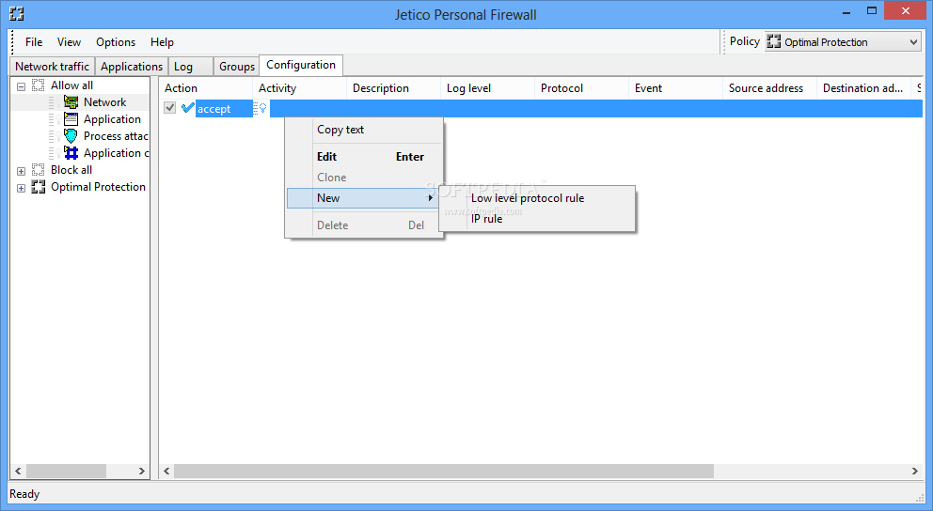Click tree panel horizontal scrollbar thumb
Image resolution: width=933 pixels, height=511 pixels.
click(x=66, y=472)
